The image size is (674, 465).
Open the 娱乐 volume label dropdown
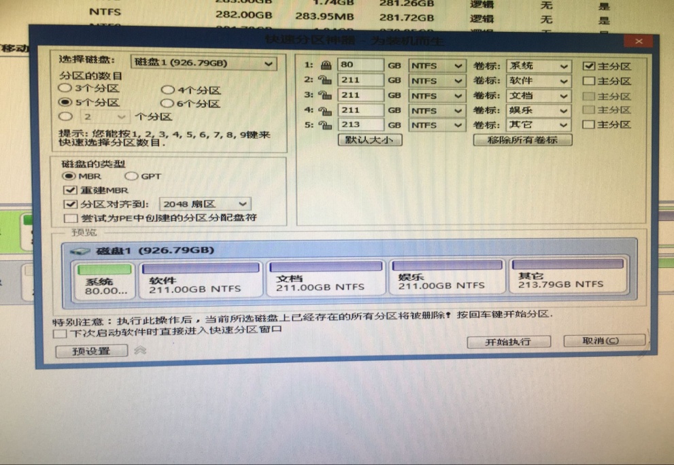click(x=539, y=110)
